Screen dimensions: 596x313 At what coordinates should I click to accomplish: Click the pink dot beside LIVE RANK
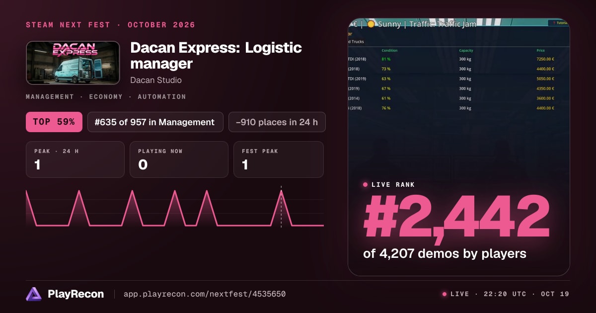tap(366, 185)
